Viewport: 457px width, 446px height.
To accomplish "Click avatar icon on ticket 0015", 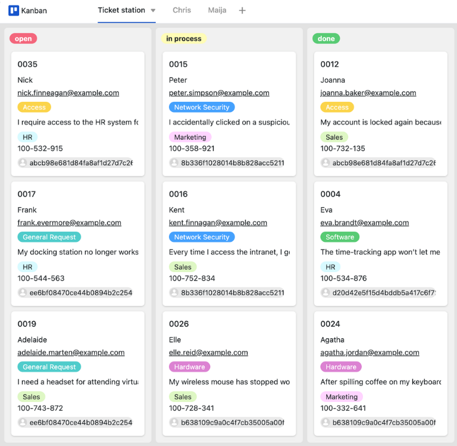I will [174, 163].
